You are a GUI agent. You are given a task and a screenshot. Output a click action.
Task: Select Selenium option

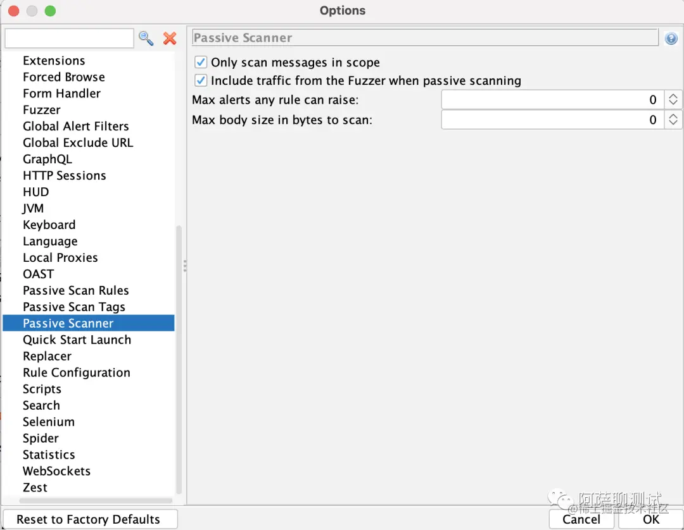pyautogui.click(x=48, y=422)
